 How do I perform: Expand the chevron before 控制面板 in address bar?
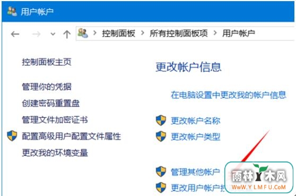click(95, 33)
